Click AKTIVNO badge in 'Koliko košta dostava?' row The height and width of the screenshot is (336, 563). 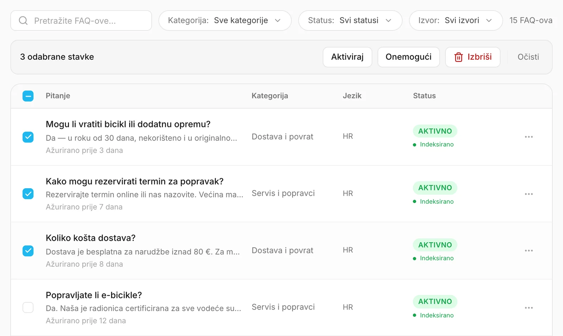pos(435,245)
